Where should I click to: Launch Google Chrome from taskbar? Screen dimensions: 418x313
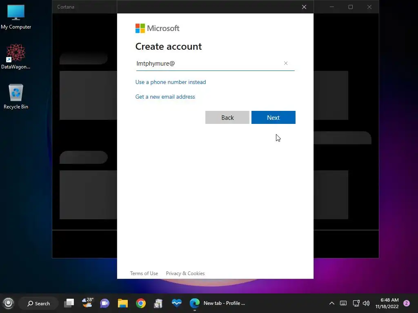141,303
